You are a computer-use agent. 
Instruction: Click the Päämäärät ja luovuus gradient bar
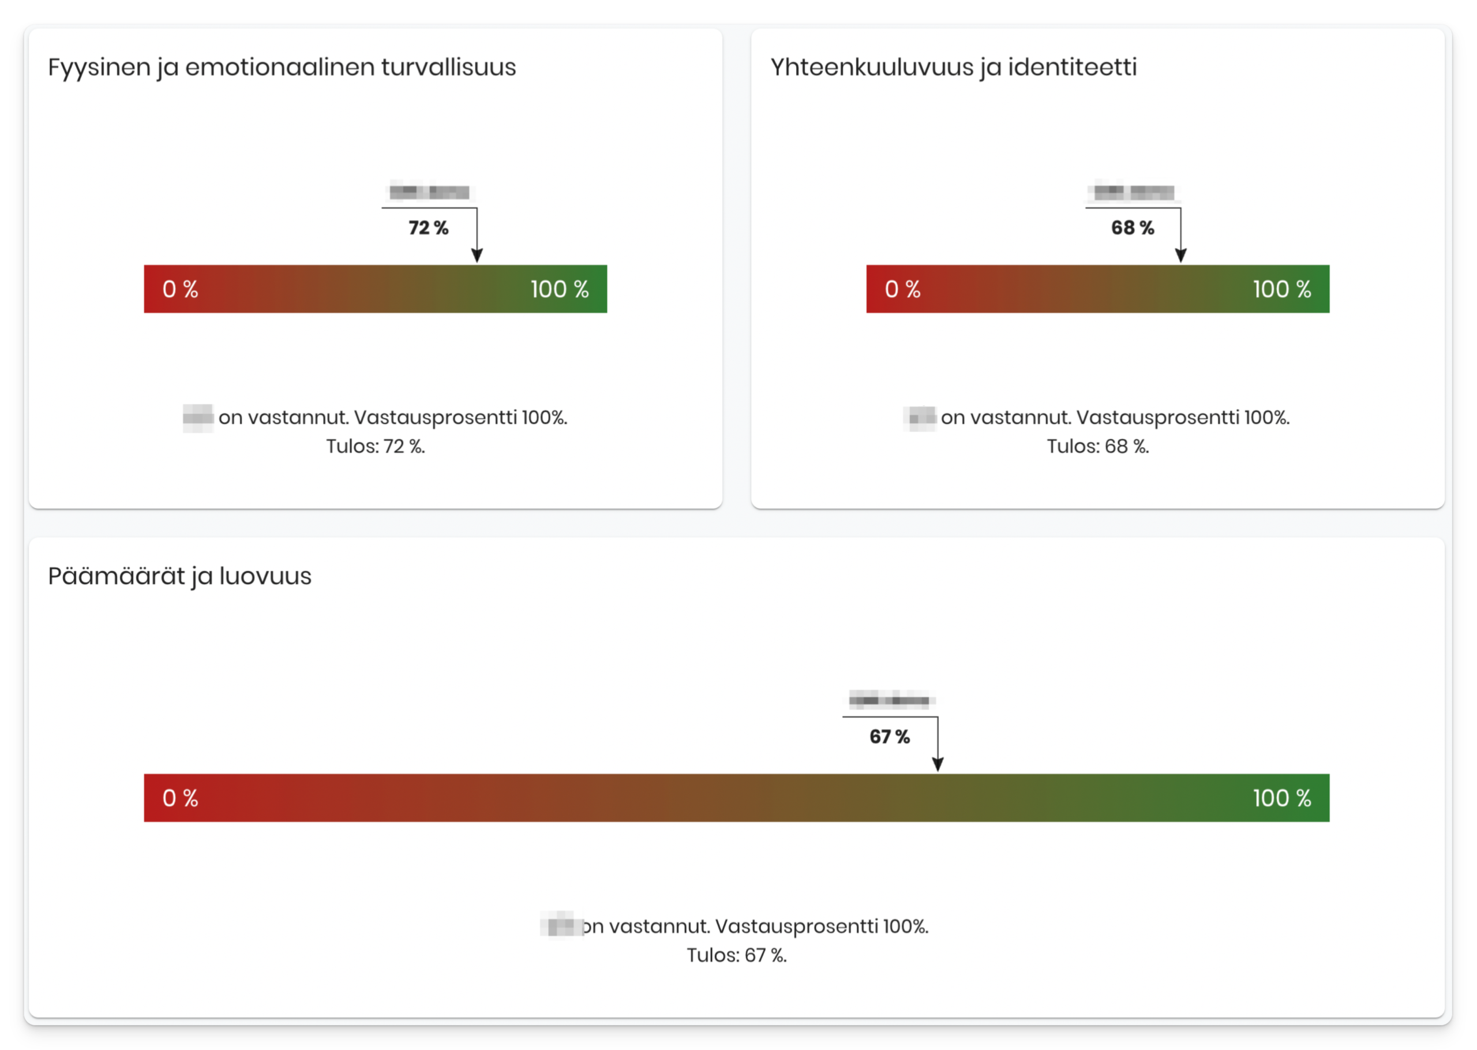pyautogui.click(x=737, y=798)
